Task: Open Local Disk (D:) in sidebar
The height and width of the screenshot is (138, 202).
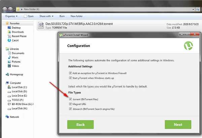Action: coord(19,92)
